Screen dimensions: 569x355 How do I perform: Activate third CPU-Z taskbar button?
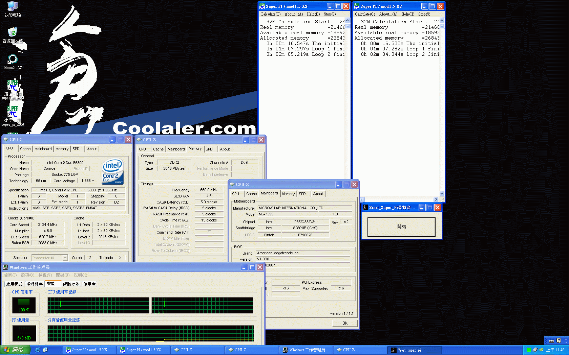(360, 350)
